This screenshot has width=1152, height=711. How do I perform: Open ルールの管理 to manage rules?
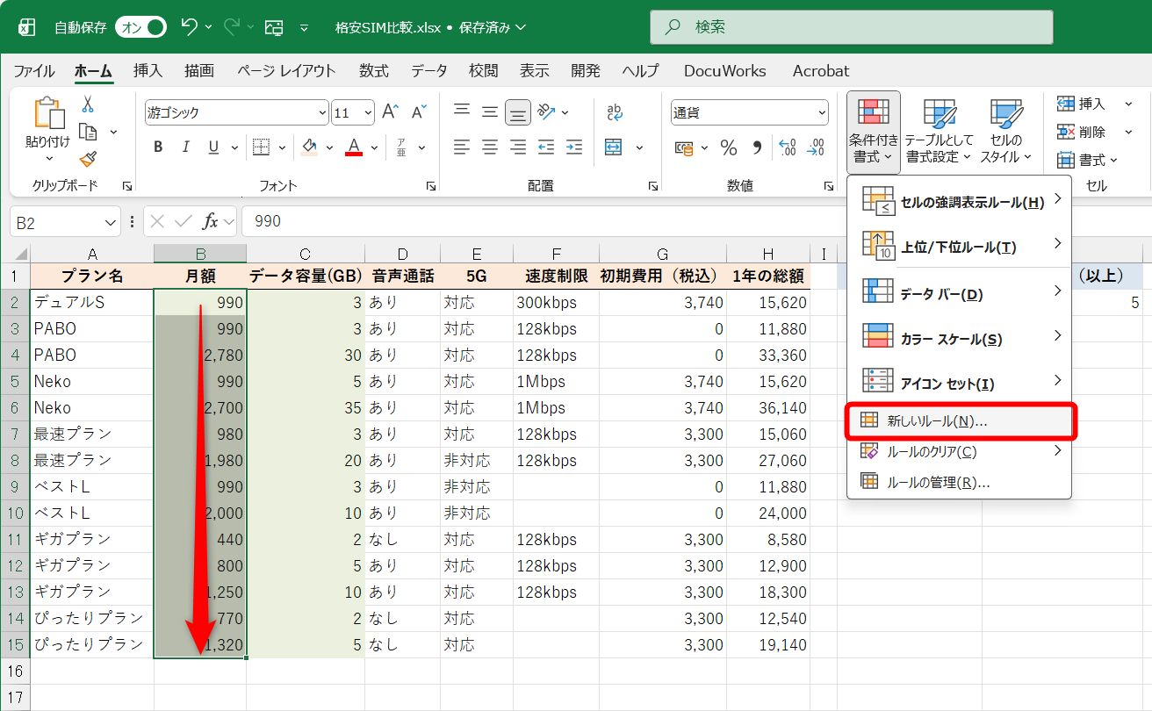(x=933, y=481)
